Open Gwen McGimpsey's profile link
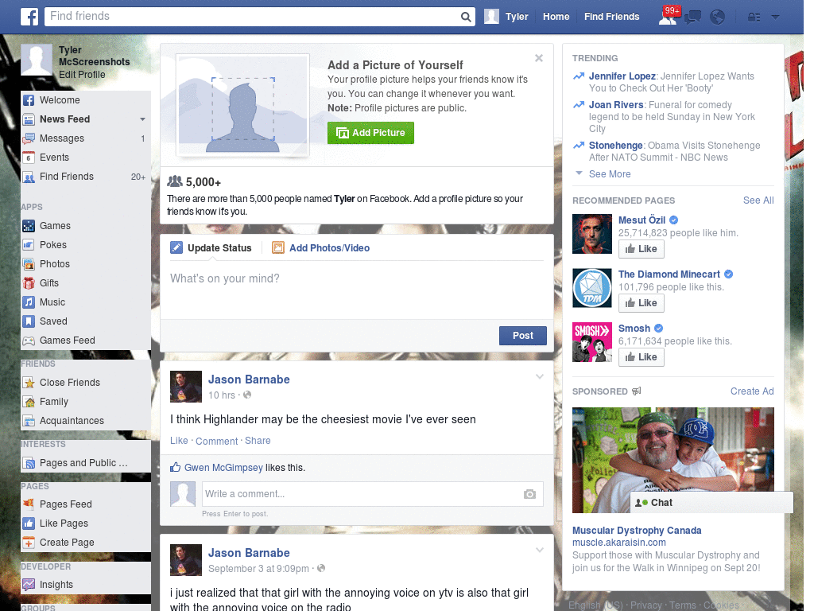 pyautogui.click(x=223, y=468)
